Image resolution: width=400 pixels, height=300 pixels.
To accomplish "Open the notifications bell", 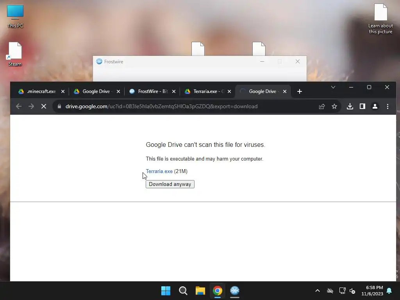I will pyautogui.click(x=389, y=291).
